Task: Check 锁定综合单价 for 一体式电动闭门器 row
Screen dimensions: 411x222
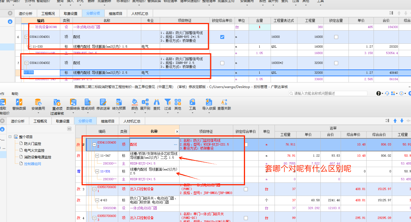Action: click(x=246, y=189)
